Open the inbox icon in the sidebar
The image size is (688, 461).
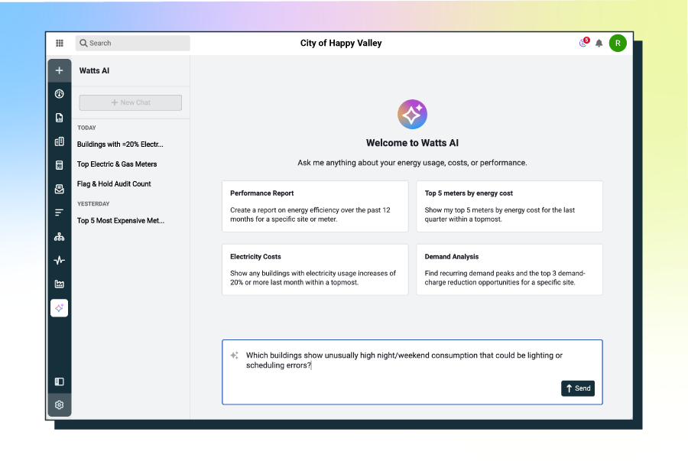59,188
